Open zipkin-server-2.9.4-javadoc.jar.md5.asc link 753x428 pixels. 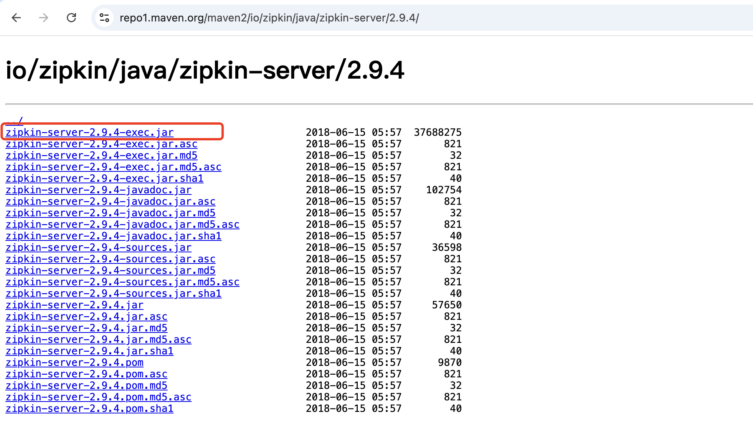click(122, 224)
